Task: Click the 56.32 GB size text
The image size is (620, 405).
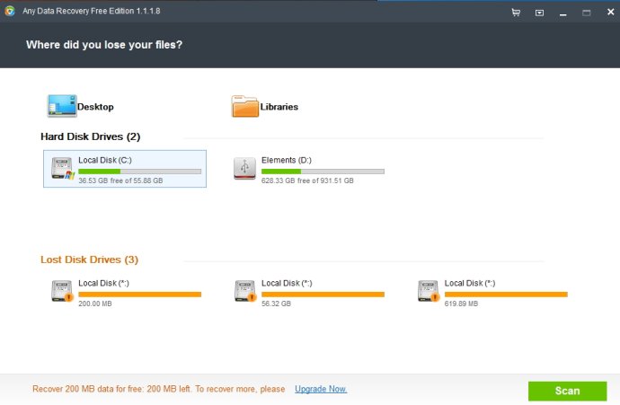Action: [276, 304]
